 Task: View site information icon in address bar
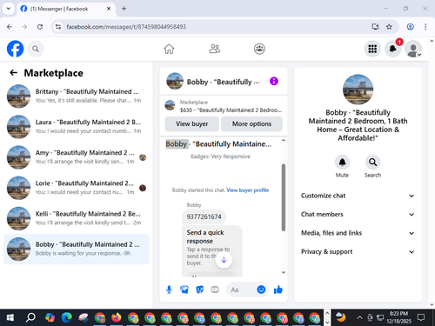[58, 27]
